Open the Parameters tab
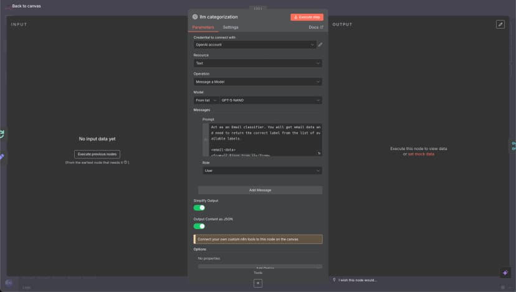This screenshot has height=292, width=516. point(203,27)
